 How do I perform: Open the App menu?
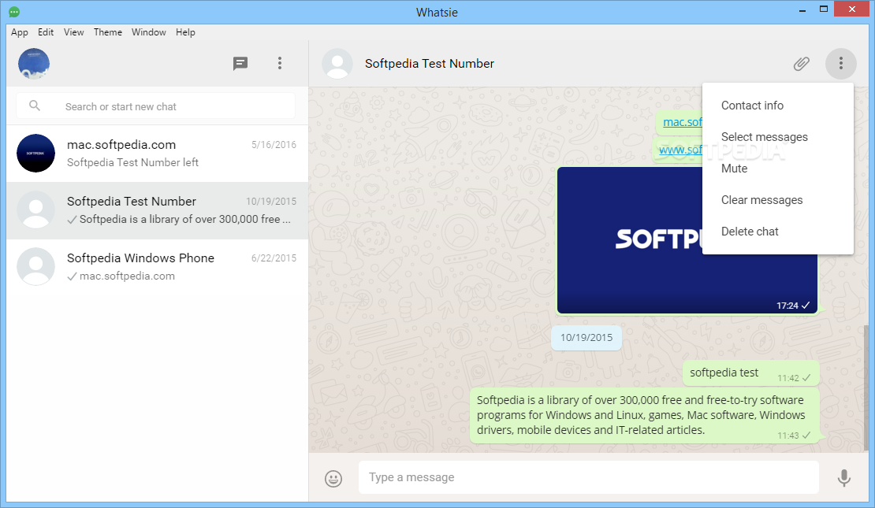(20, 32)
